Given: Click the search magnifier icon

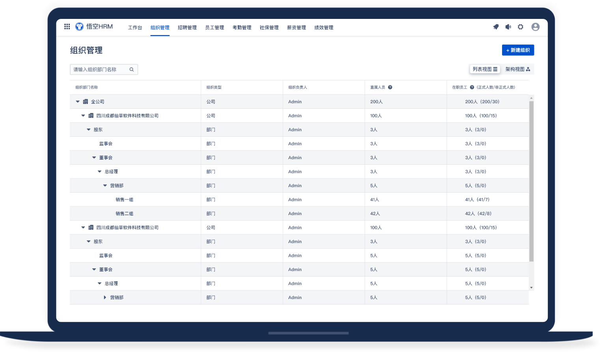Looking at the screenshot, I should [132, 70].
